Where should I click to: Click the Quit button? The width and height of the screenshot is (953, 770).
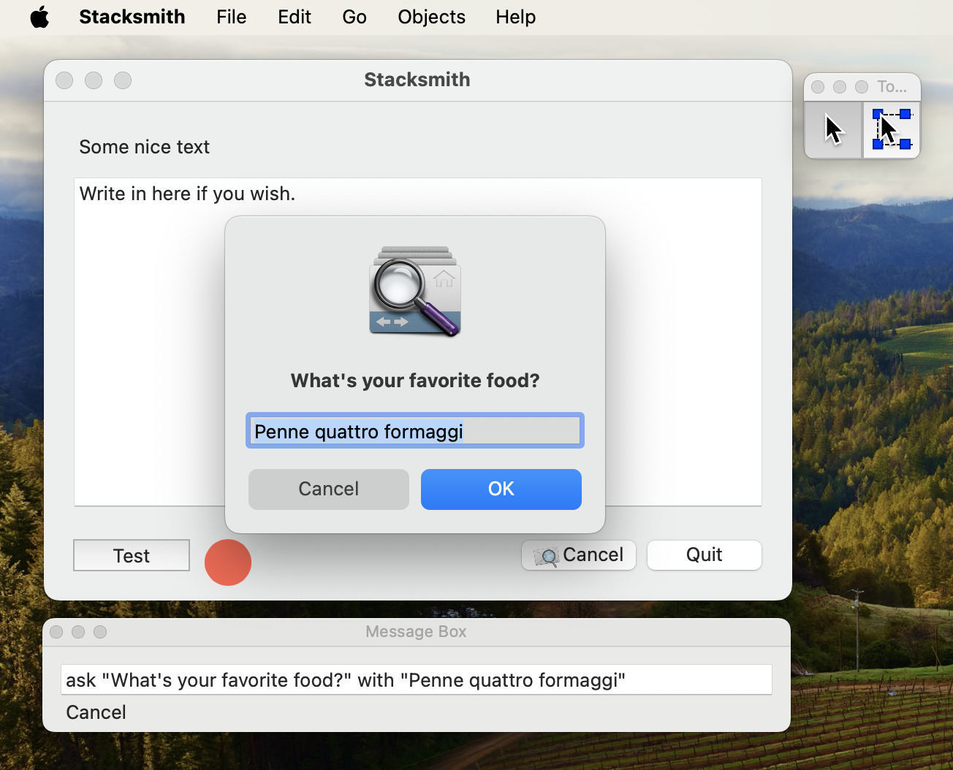[705, 555]
